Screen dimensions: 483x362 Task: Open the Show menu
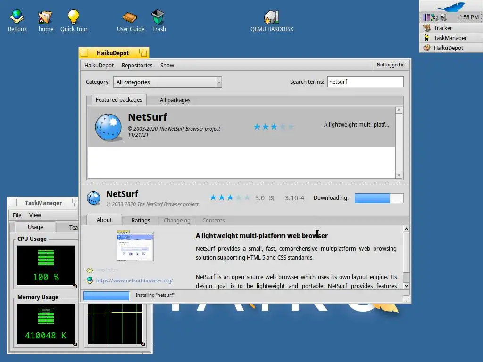pos(167,65)
